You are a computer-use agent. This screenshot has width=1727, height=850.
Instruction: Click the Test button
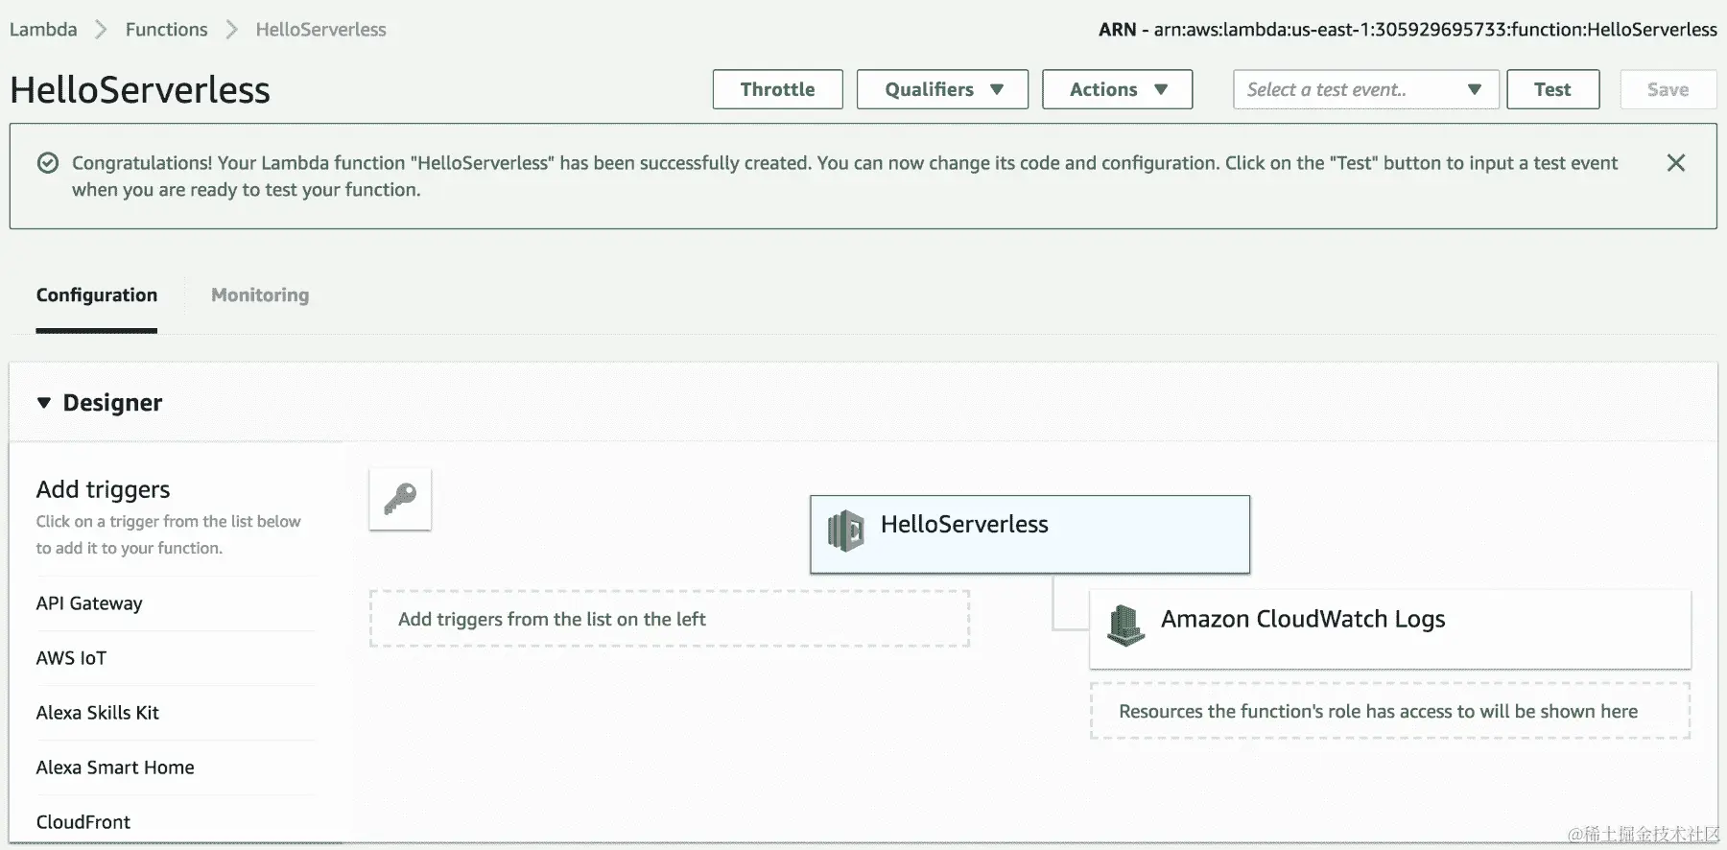tap(1553, 89)
